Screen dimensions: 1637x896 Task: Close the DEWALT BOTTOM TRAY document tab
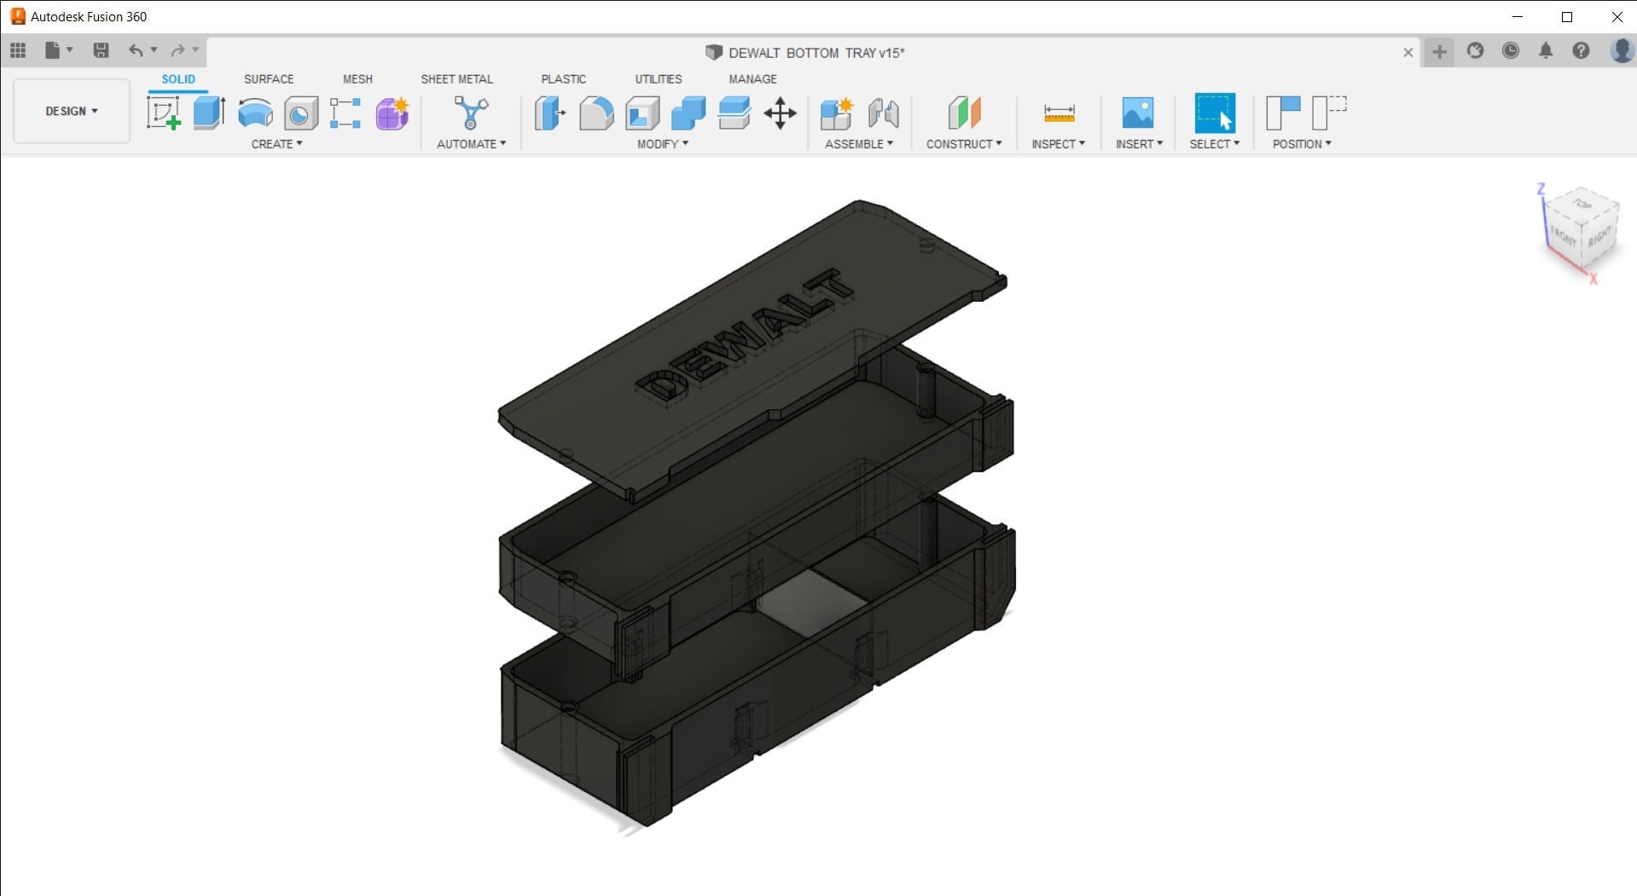pos(1408,53)
